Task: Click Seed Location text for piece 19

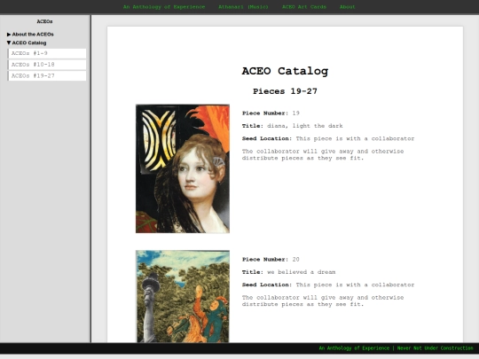Action: 328,138
